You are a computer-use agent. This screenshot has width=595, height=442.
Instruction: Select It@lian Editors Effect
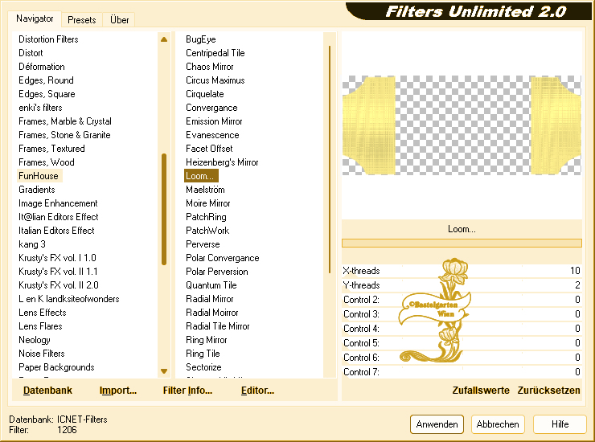coord(59,217)
